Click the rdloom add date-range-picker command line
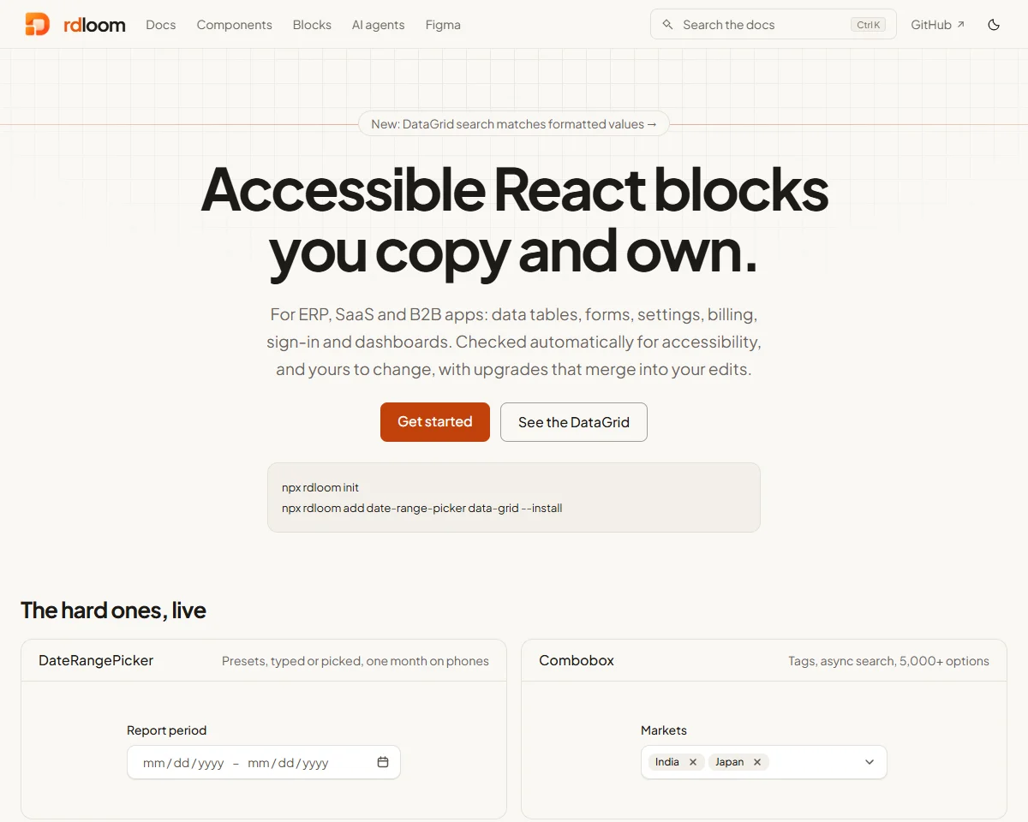The height and width of the screenshot is (822, 1028). coord(422,508)
